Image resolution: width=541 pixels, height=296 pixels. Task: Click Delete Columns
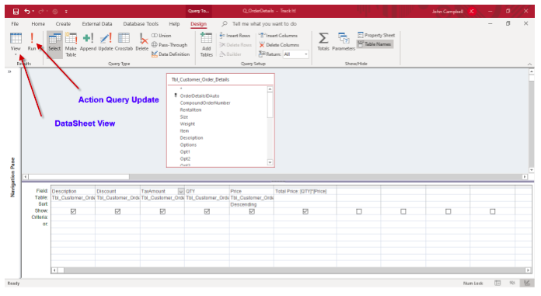[x=279, y=45]
